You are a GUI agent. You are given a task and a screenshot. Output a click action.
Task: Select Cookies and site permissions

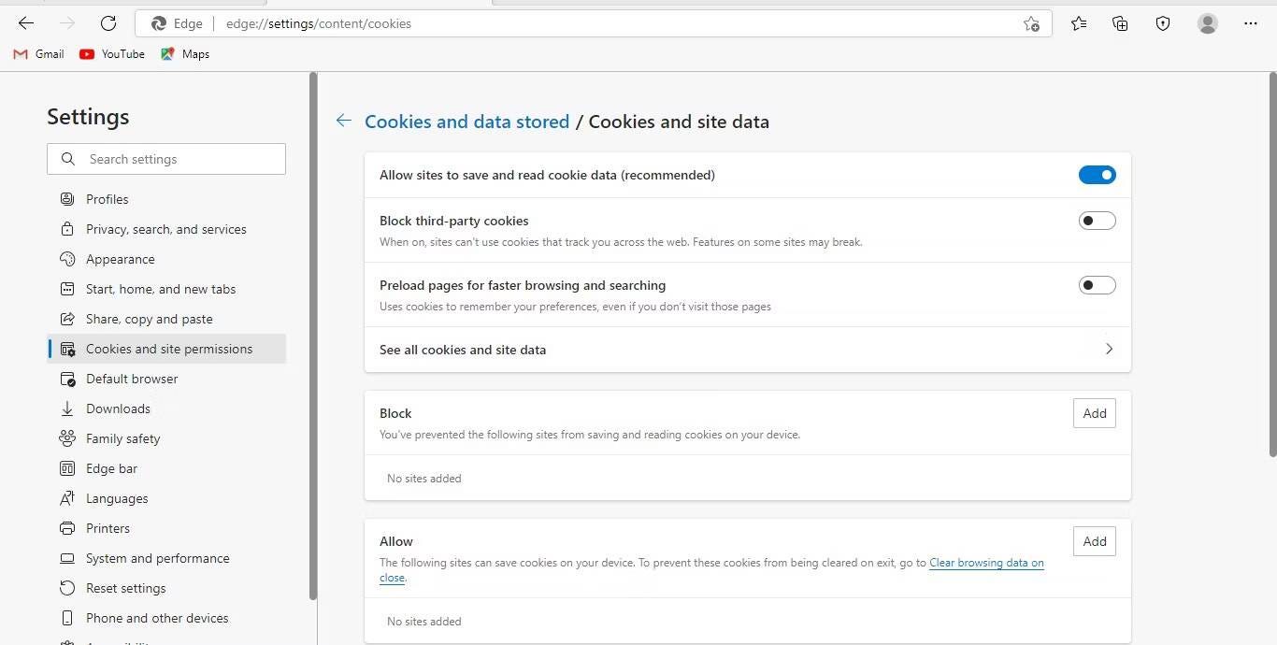pyautogui.click(x=168, y=348)
